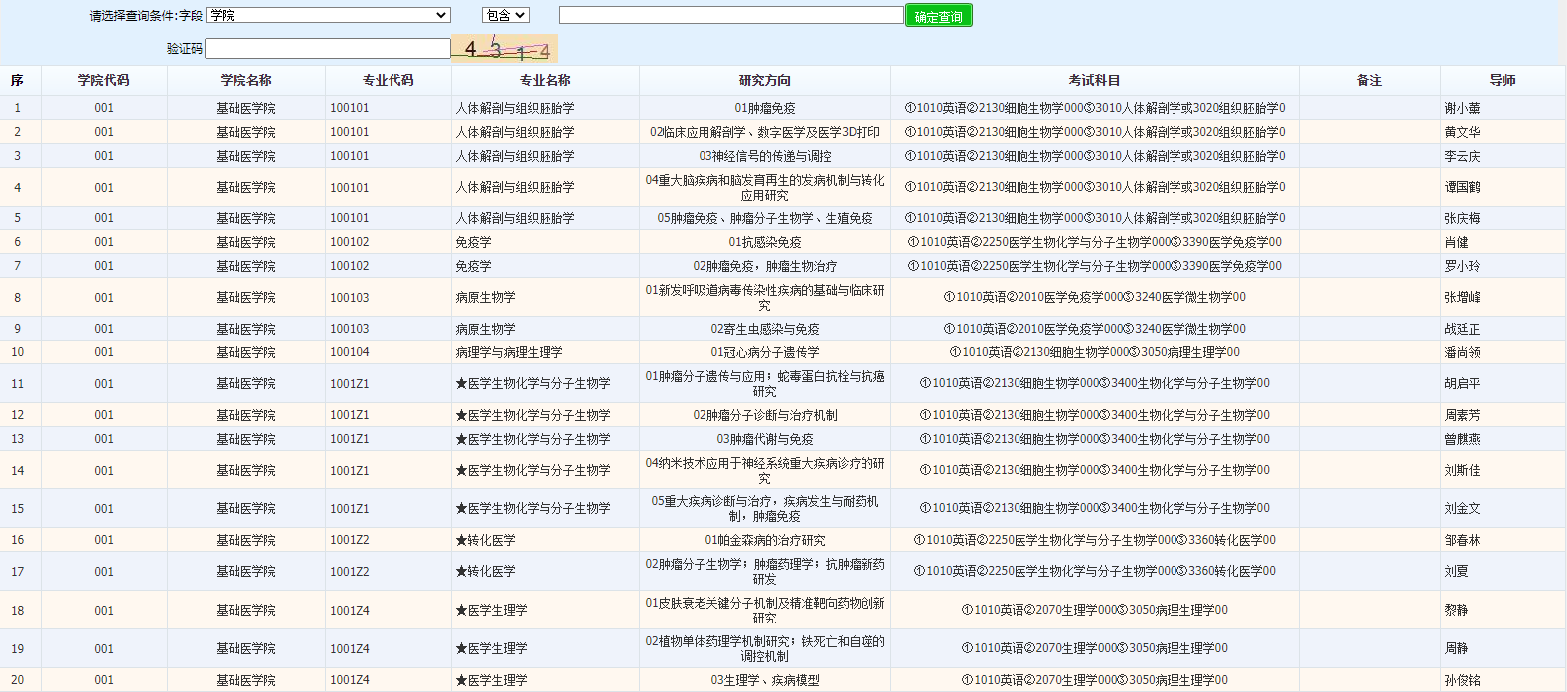The width and height of the screenshot is (1567, 692).
Task: Select advisor name 谭国鹤
Action: coord(1463,187)
